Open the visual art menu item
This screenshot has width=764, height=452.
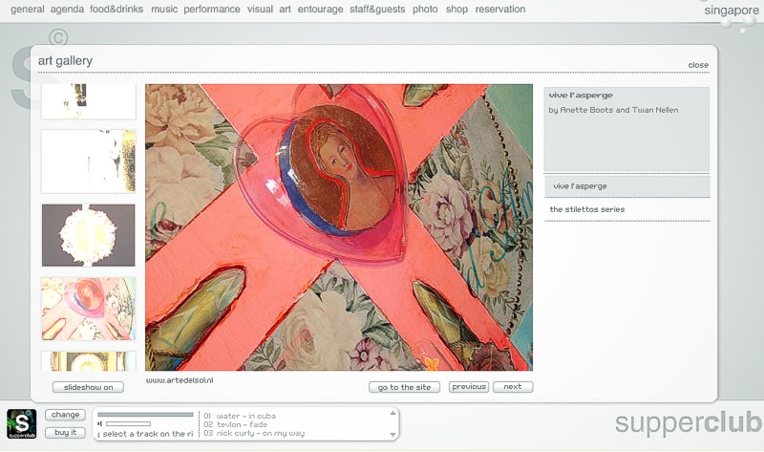(269, 10)
